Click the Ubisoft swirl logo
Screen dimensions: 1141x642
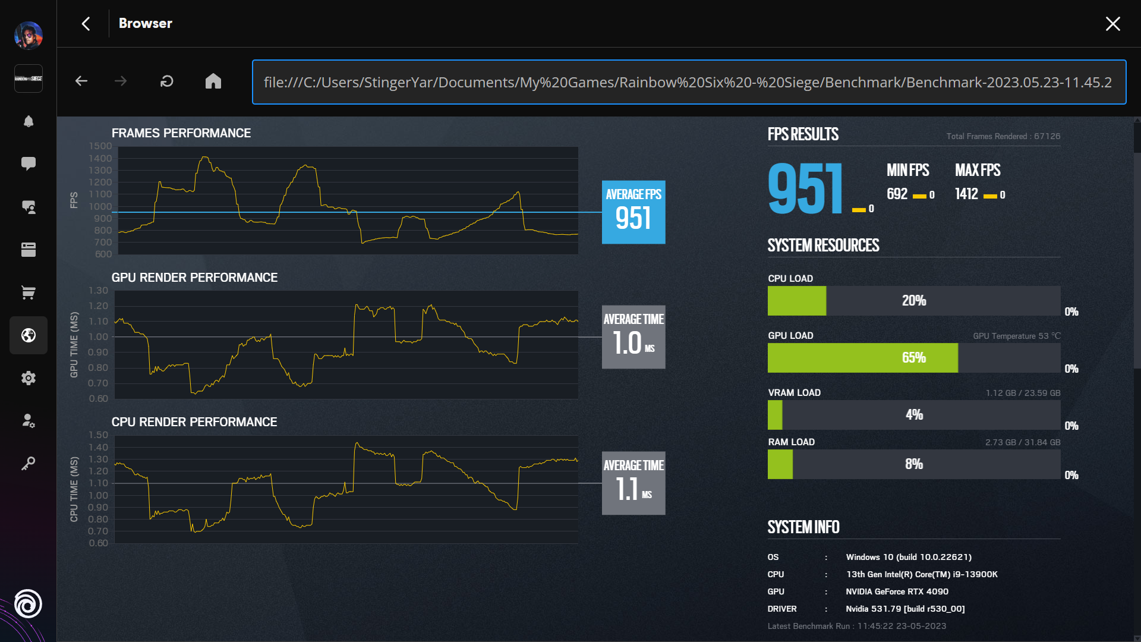pyautogui.click(x=28, y=604)
